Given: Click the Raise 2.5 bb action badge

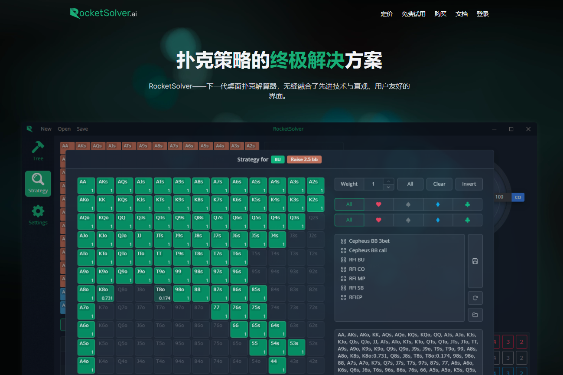Looking at the screenshot, I should 304,159.
